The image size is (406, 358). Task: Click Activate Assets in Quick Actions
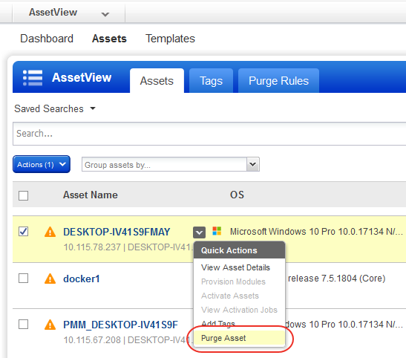[x=230, y=296]
